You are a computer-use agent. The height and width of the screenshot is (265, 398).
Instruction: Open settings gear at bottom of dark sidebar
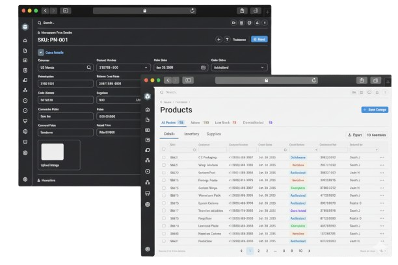(25, 179)
